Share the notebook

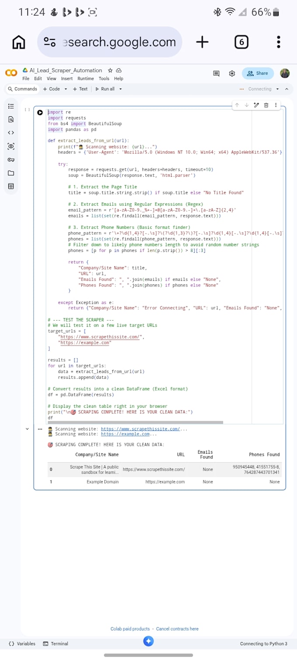(258, 73)
